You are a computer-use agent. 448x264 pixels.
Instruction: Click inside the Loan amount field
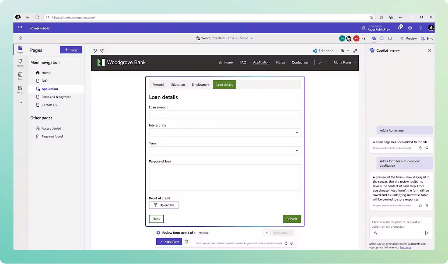tap(225, 114)
